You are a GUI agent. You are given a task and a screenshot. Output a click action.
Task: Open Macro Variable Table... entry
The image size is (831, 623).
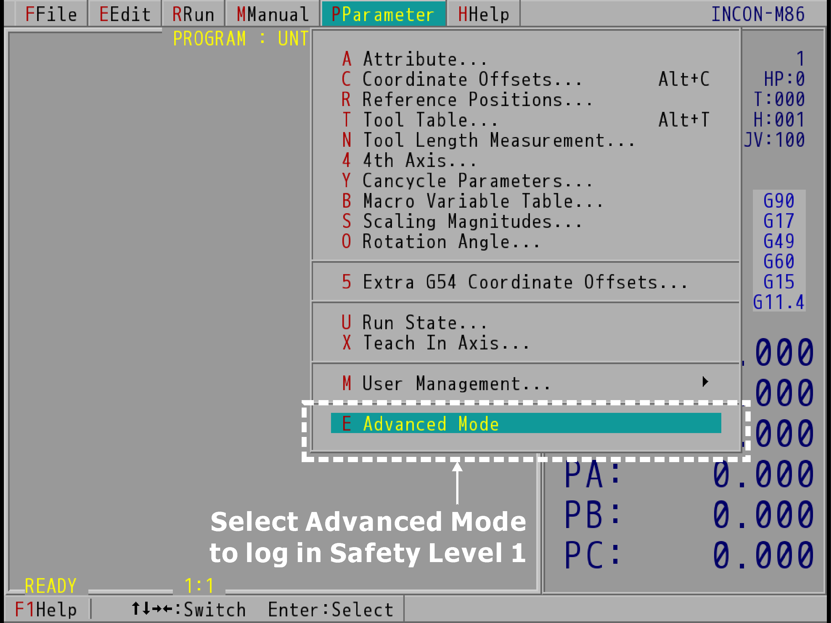tap(526, 201)
